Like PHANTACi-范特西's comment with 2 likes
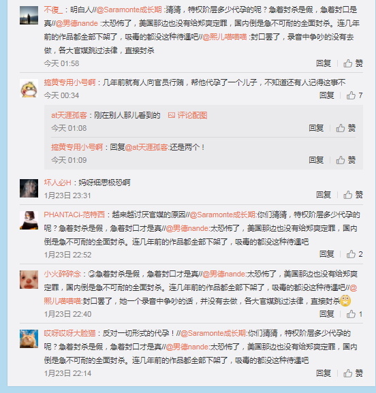The width and height of the screenshot is (376, 393). click(354, 254)
